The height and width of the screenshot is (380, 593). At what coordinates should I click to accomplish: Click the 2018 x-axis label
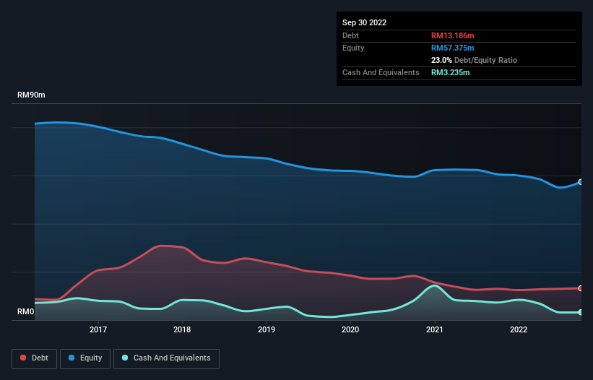[x=182, y=329]
